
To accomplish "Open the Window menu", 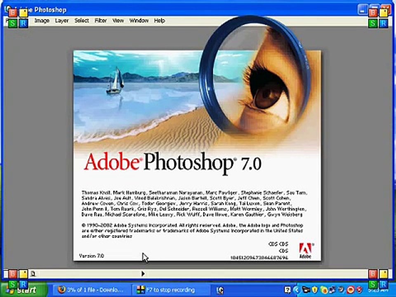I will [x=139, y=21].
